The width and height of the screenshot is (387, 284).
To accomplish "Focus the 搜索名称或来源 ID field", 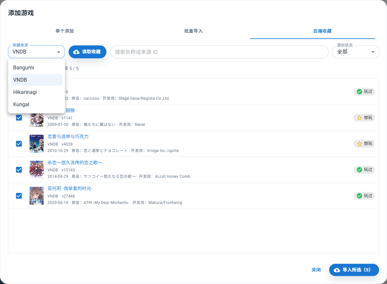I will [x=219, y=52].
